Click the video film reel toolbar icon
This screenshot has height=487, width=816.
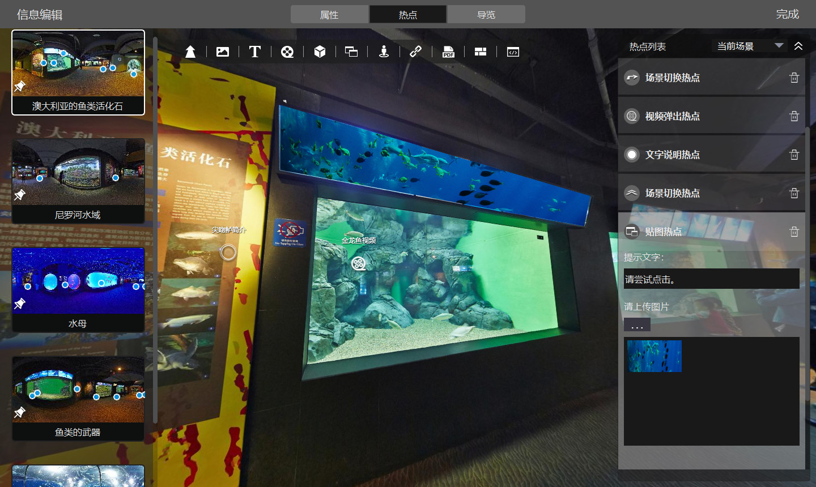287,52
